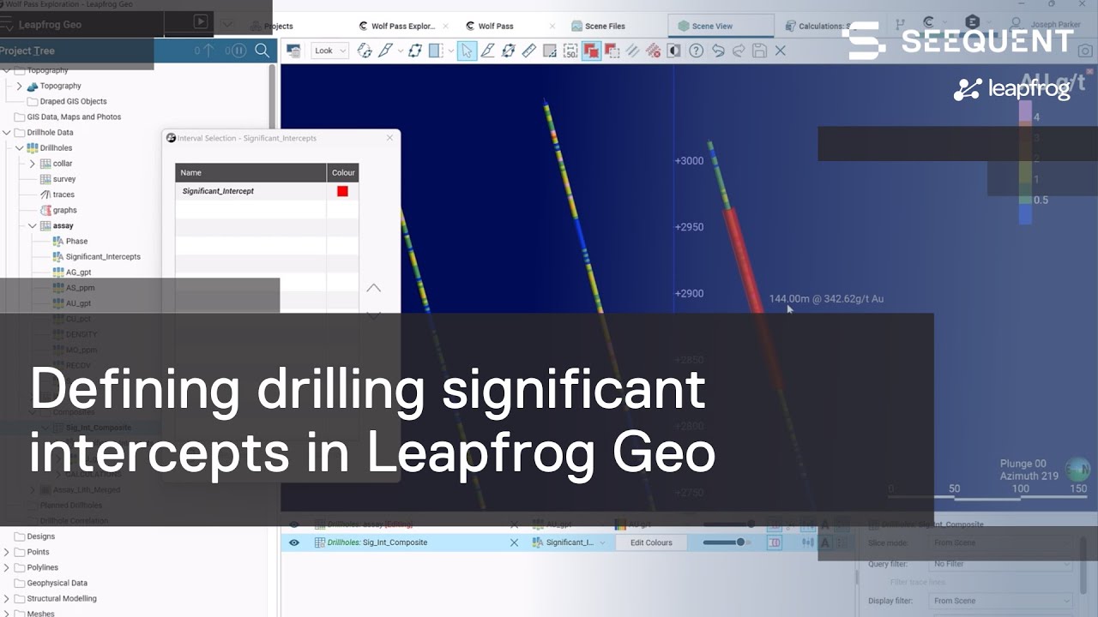Click the up arrow in Interval Selection dialog
Screen dimensions: 1098x617
click(x=373, y=288)
